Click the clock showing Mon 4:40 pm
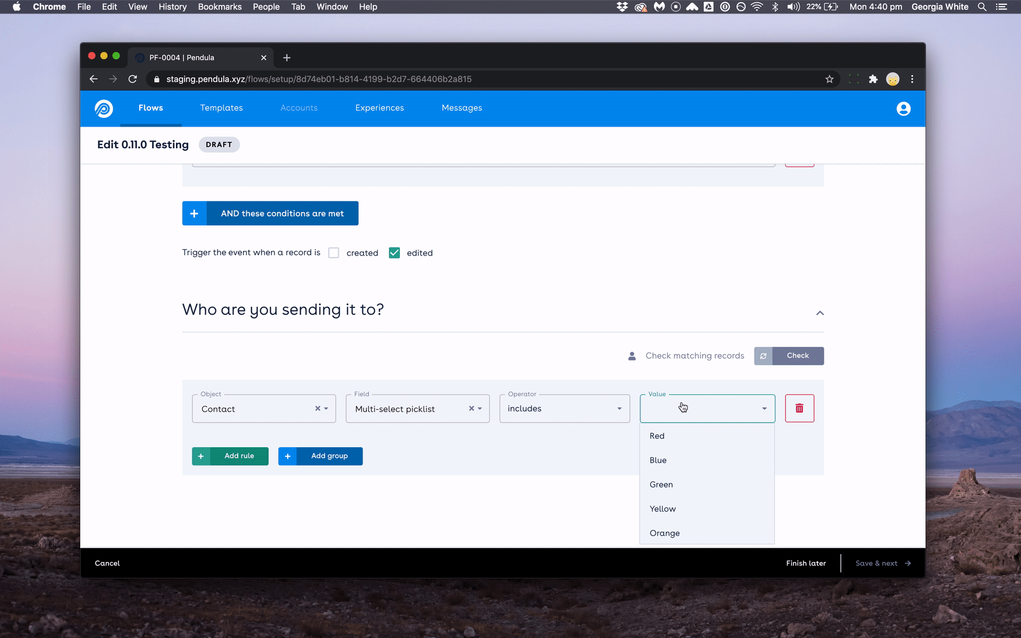 875,7
